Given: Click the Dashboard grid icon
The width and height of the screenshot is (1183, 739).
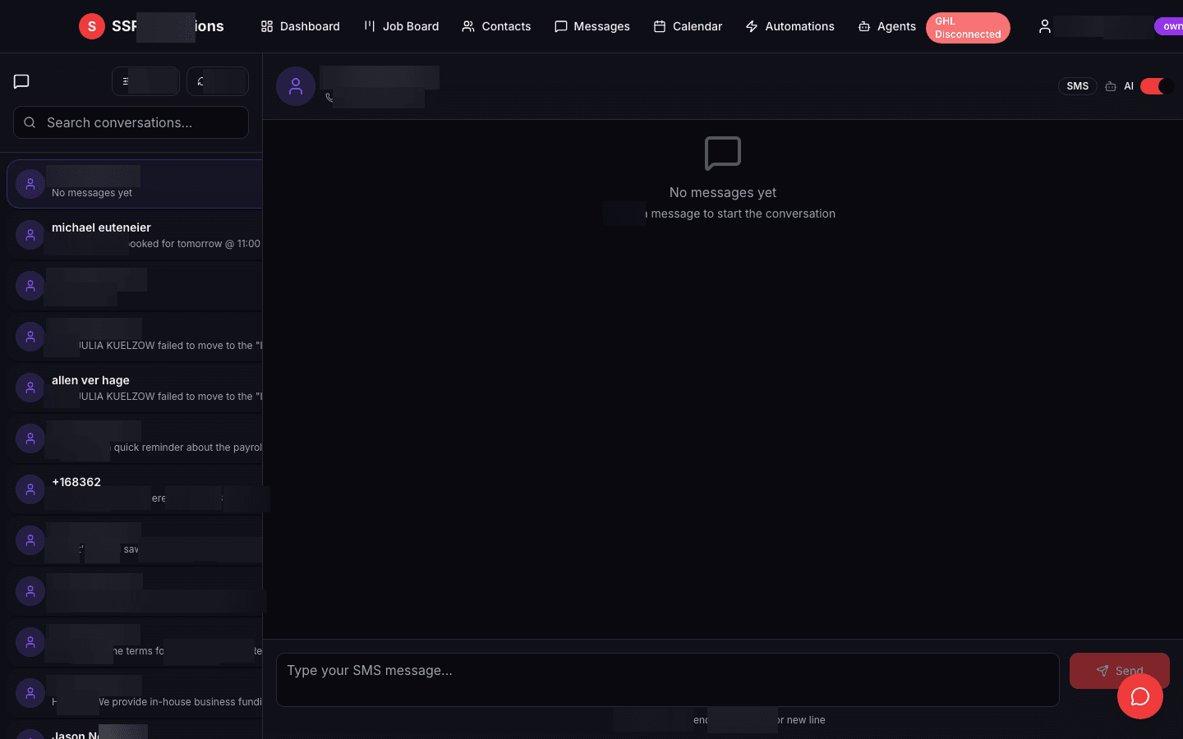Looking at the screenshot, I should (266, 26).
